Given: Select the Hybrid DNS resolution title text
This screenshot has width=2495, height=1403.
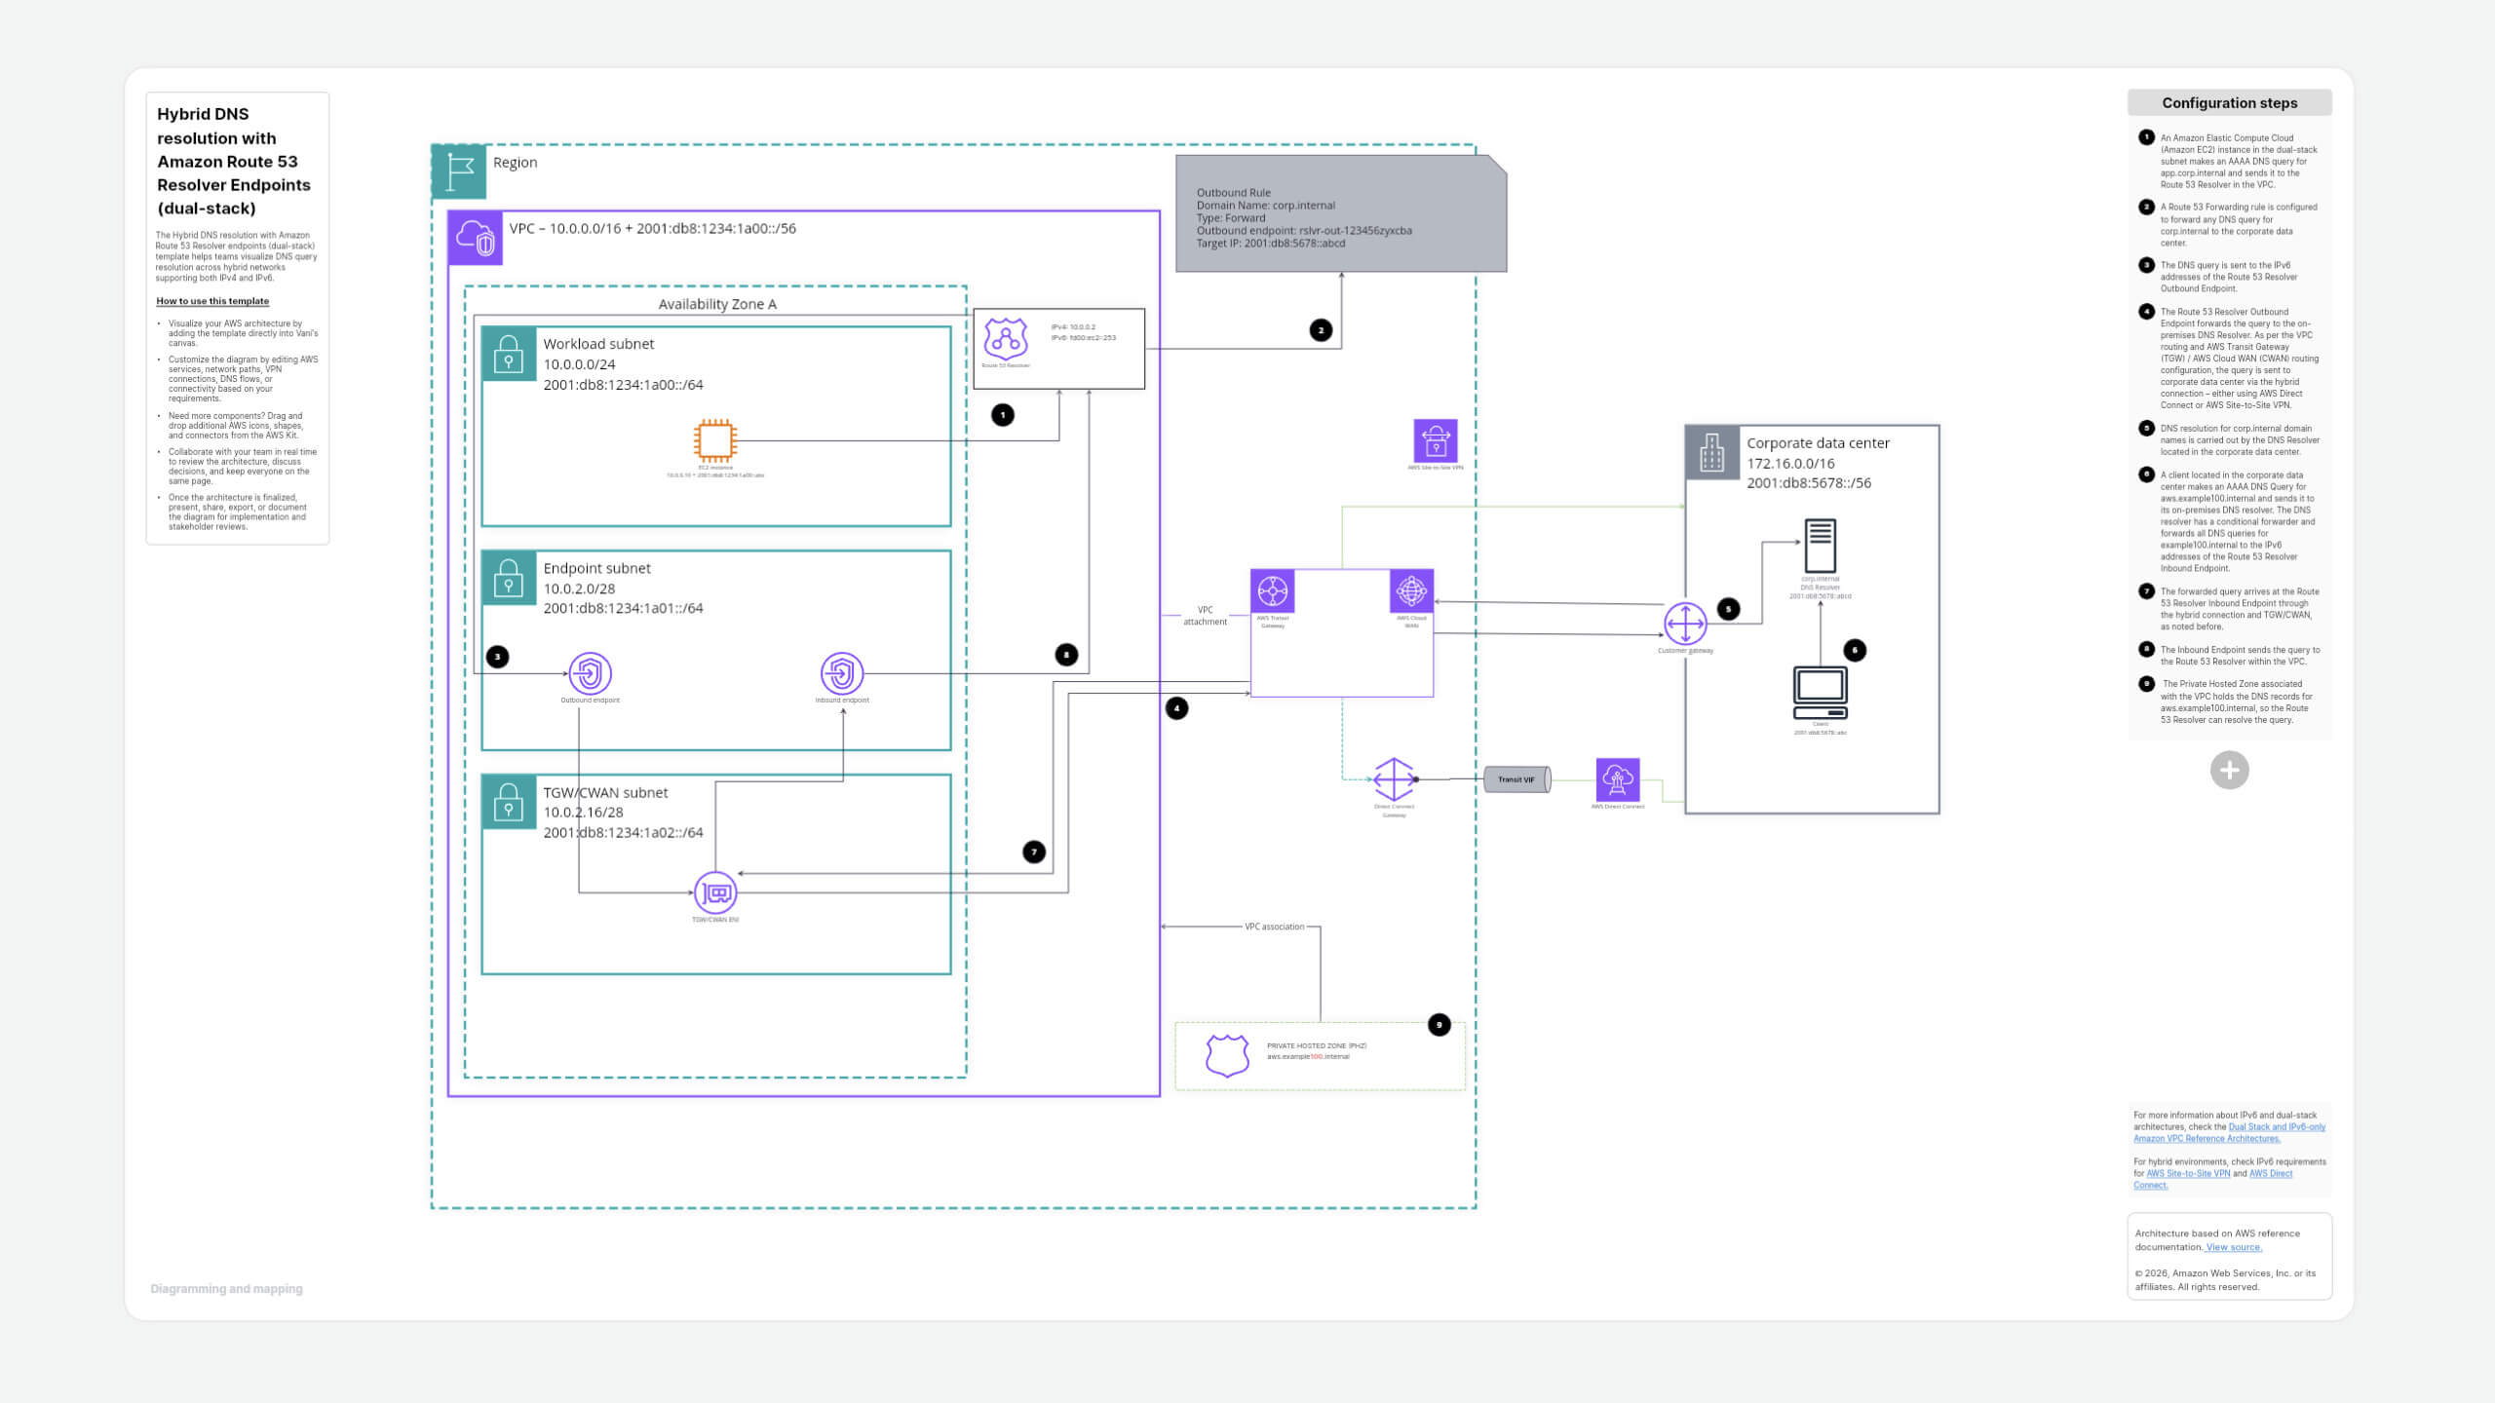Looking at the screenshot, I should click(x=234, y=161).
